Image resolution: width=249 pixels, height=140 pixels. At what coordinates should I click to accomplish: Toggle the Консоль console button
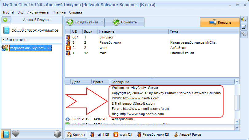pyautogui.click(x=219, y=22)
